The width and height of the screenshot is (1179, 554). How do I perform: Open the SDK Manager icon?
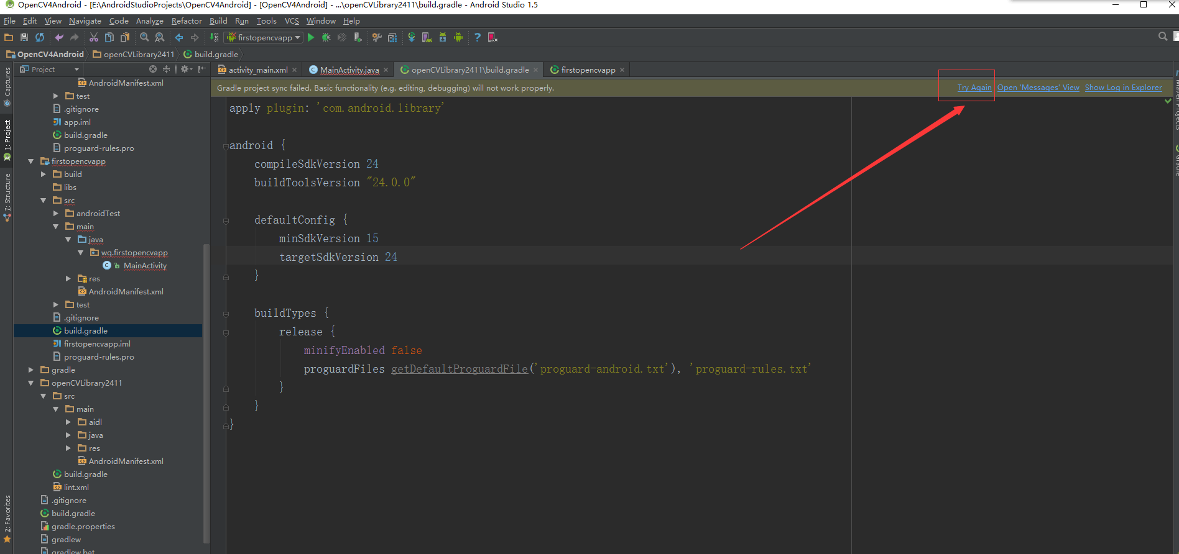443,37
